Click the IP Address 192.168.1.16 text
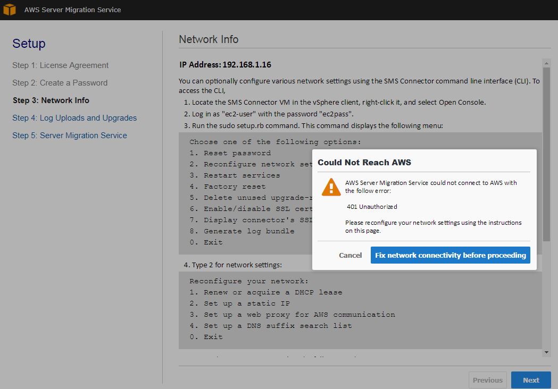The image size is (558, 389). (x=225, y=65)
